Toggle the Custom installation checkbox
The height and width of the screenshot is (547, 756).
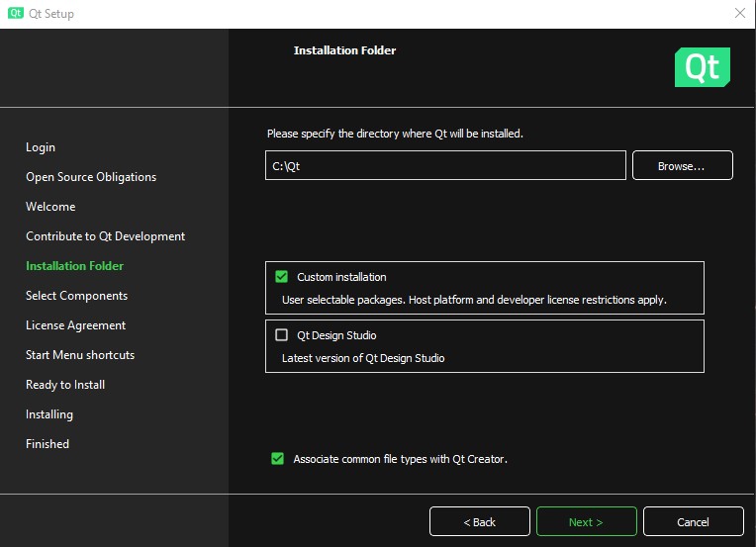pyautogui.click(x=282, y=277)
